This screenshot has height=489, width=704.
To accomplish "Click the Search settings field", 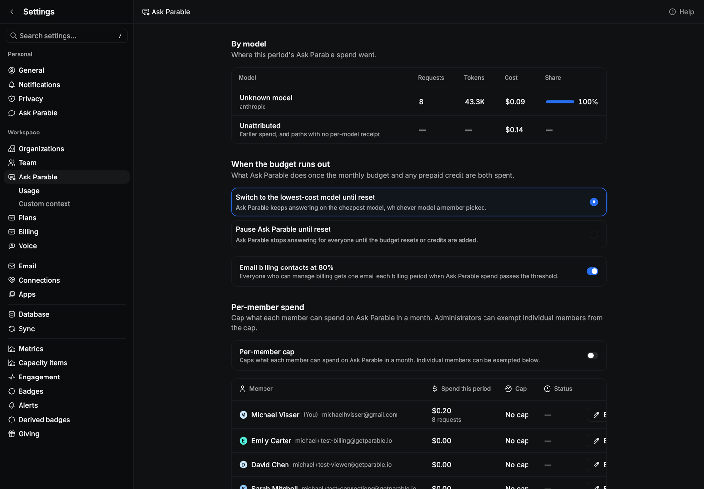I will click(x=66, y=36).
